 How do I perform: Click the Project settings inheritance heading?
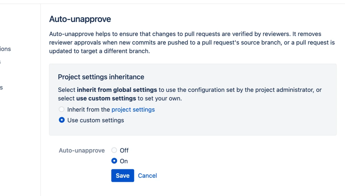tap(101, 77)
